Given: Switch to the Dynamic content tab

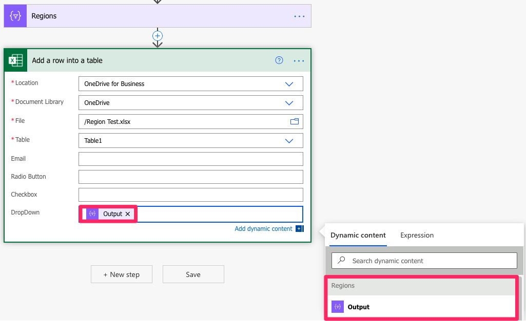Looking at the screenshot, I should [358, 235].
